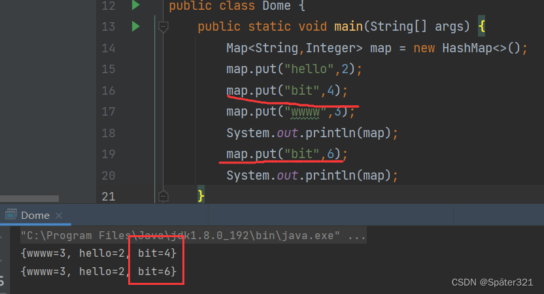
Task: Click the "hello" string on line 15
Action: coord(306,69)
